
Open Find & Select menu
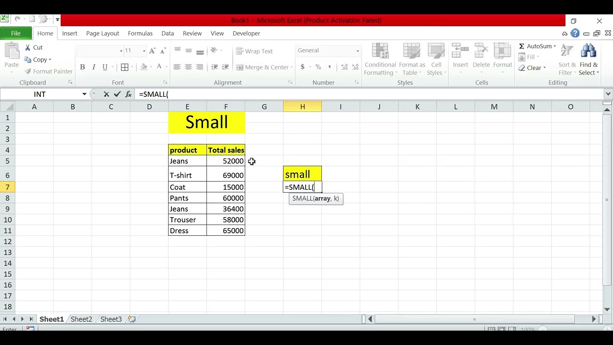tap(589, 59)
